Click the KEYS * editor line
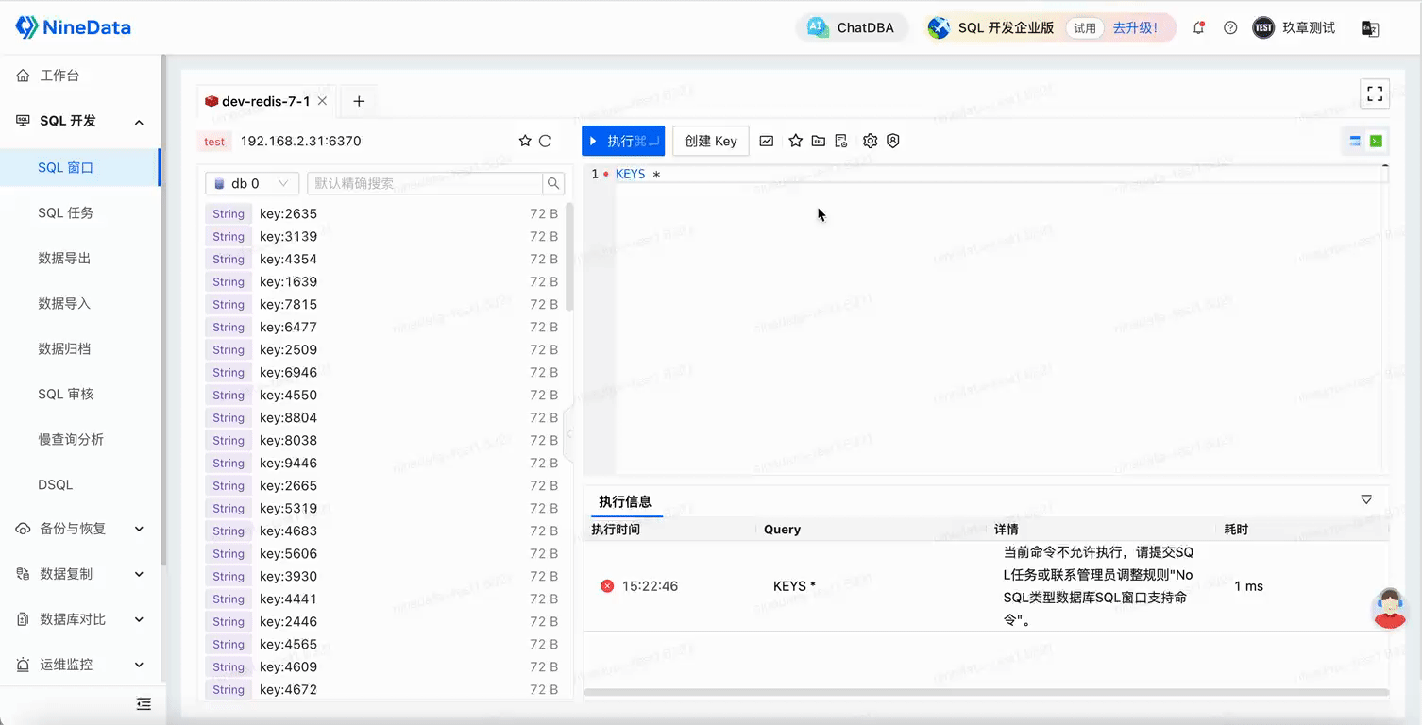The width and height of the screenshot is (1422, 725). click(638, 174)
